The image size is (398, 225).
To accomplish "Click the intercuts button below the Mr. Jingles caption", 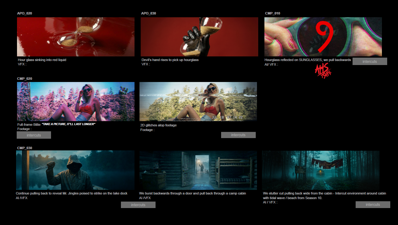I will coord(138,205).
